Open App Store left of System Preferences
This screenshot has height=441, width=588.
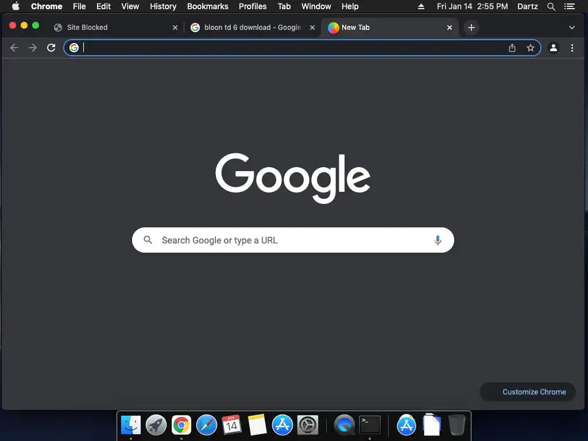coord(283,425)
